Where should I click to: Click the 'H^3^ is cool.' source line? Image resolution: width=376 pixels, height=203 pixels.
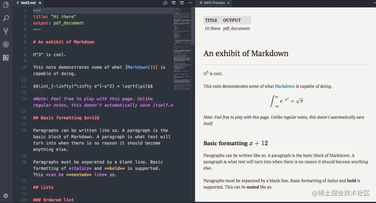click(x=49, y=55)
